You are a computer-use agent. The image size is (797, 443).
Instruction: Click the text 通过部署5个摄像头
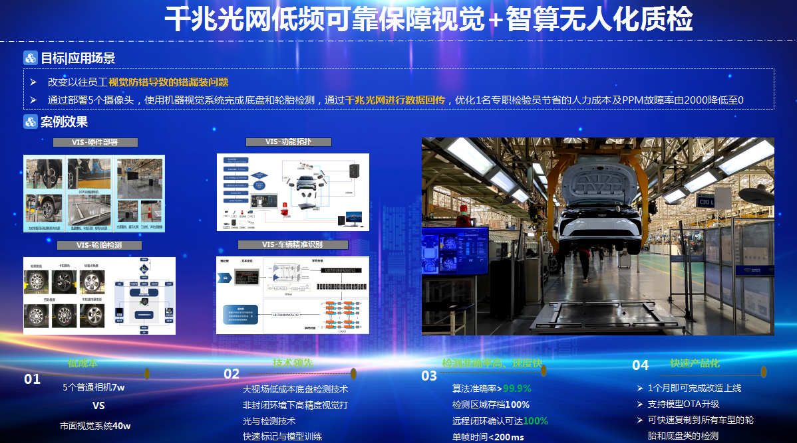click(91, 100)
